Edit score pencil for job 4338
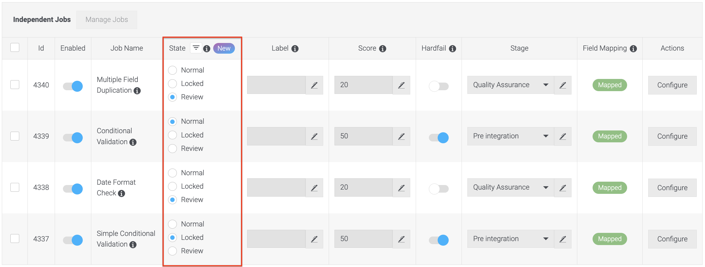 tap(401, 188)
